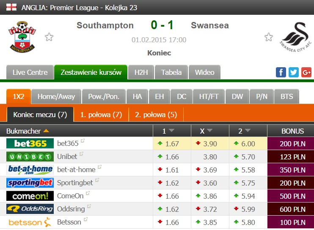Viewport: 314px width, 230px height.
Task: Open external link icon next to Betsson
Action: [x=86, y=219]
